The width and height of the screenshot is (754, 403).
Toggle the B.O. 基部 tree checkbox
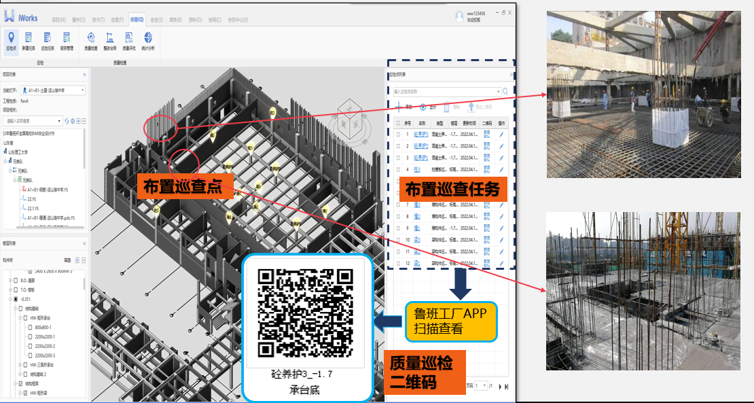click(x=16, y=281)
